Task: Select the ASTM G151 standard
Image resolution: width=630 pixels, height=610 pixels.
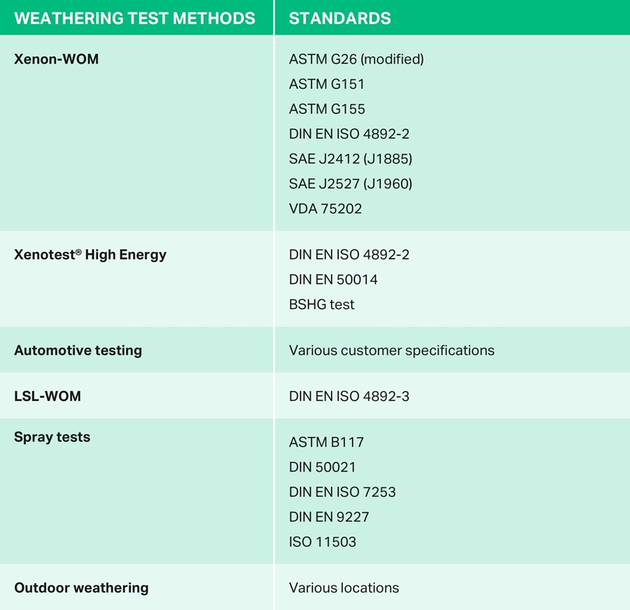Action: click(x=327, y=84)
